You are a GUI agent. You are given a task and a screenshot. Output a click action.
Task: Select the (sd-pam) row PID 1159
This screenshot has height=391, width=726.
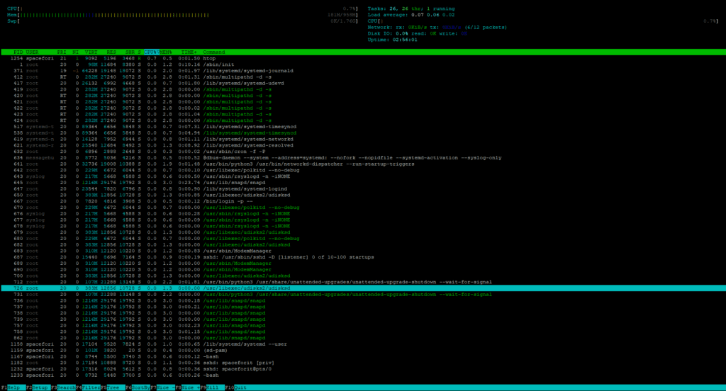363,351
